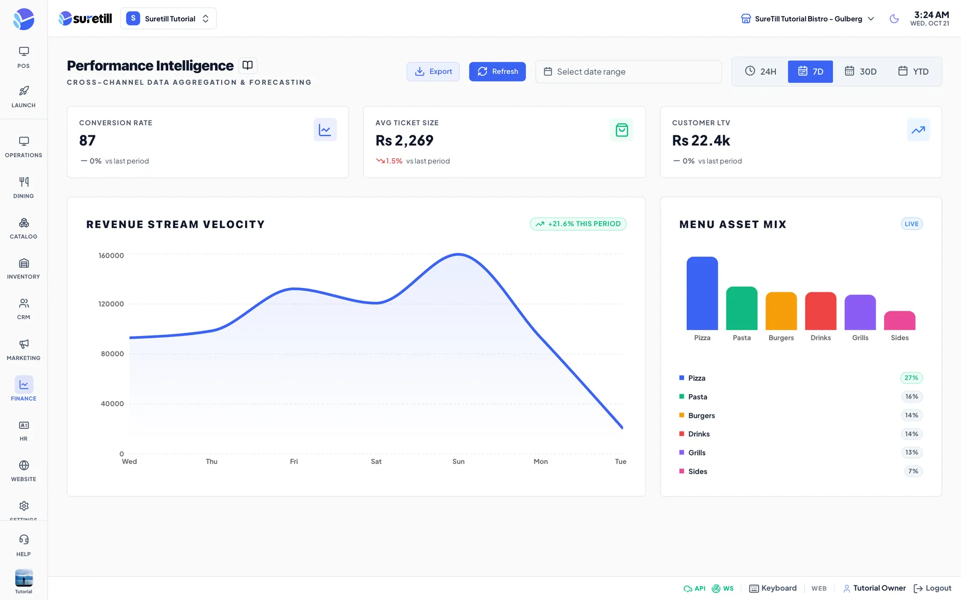Open the HR section
This screenshot has height=600, width=961.
pyautogui.click(x=23, y=431)
